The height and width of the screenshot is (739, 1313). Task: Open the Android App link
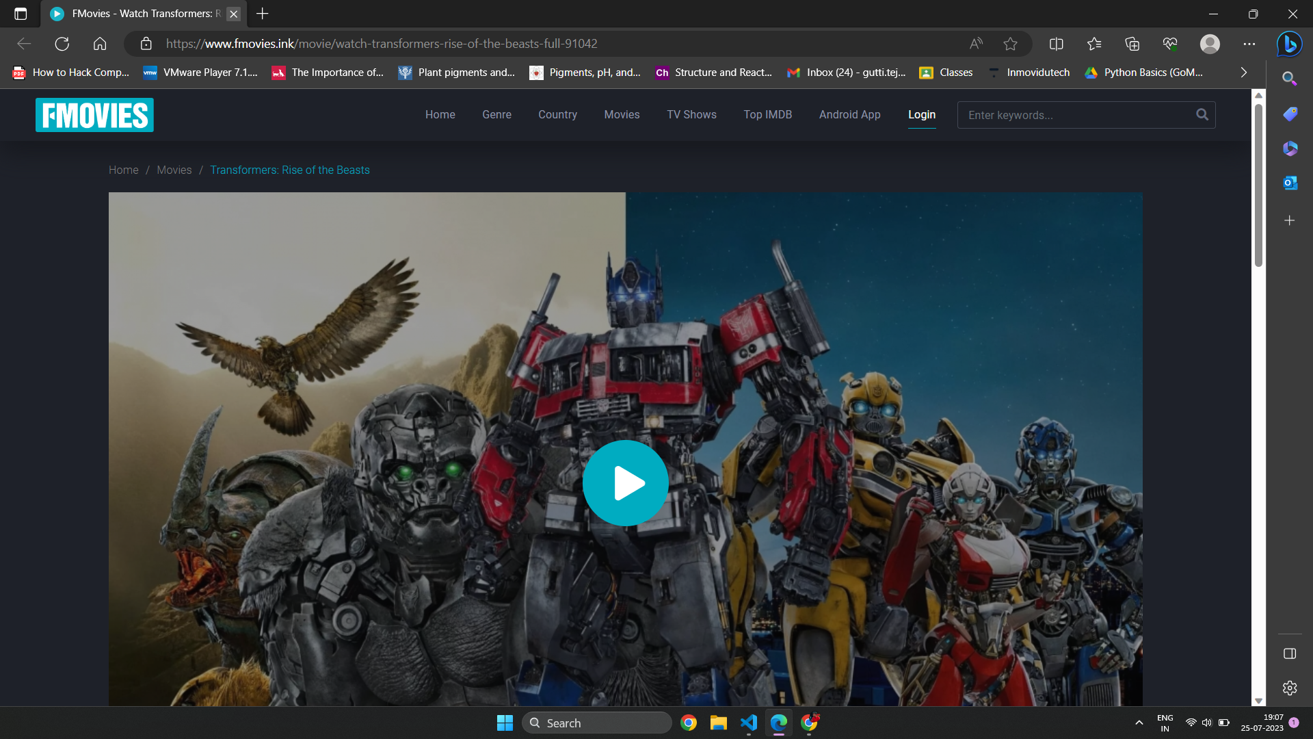pos(849,114)
